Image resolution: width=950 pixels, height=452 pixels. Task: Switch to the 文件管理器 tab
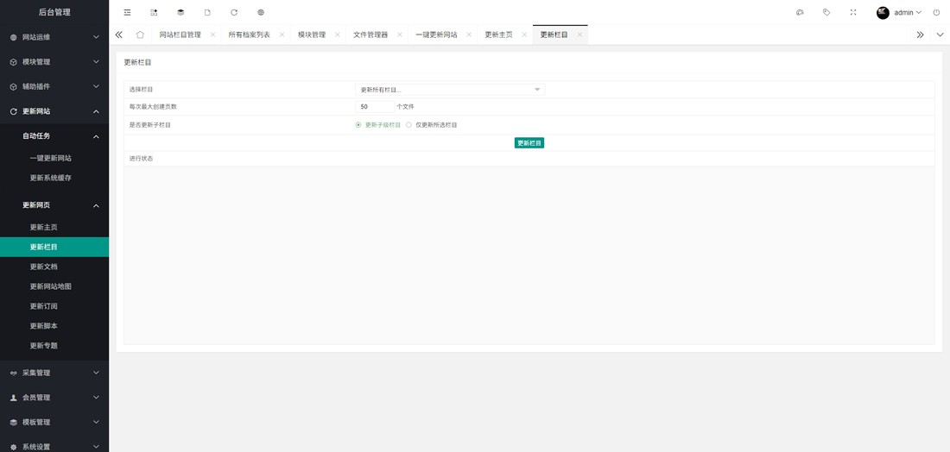pos(370,35)
